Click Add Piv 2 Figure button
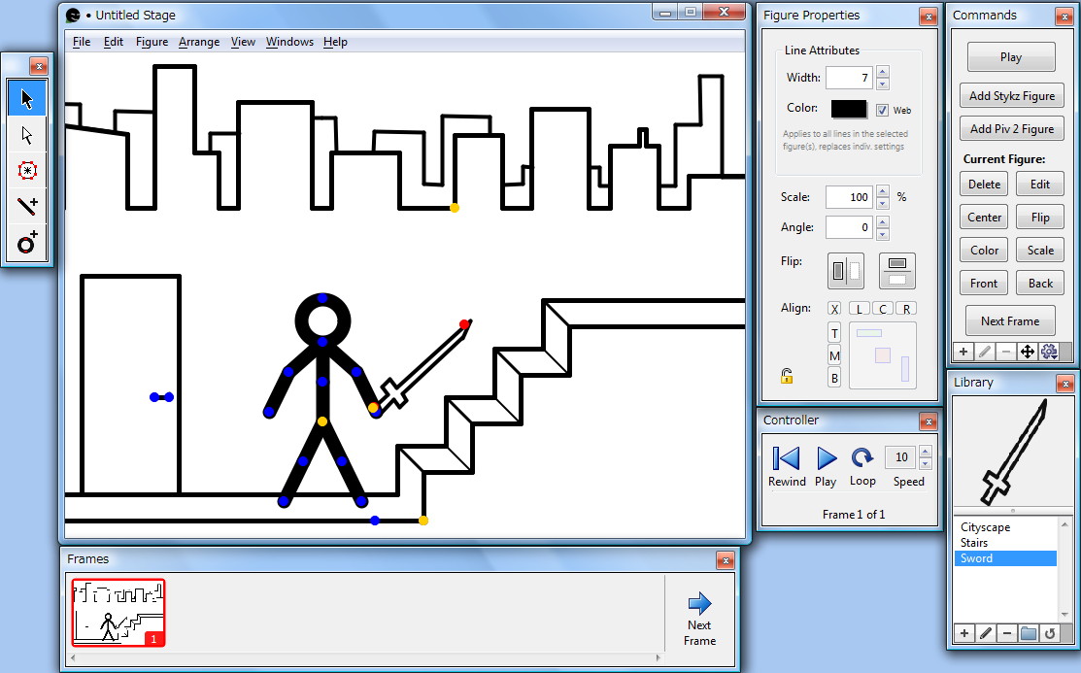1081x673 pixels. tap(1011, 129)
